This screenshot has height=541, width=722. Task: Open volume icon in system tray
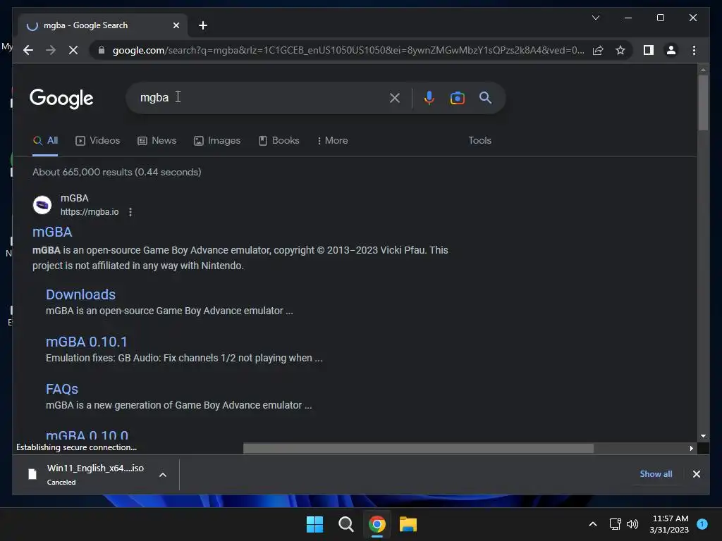tap(632, 524)
